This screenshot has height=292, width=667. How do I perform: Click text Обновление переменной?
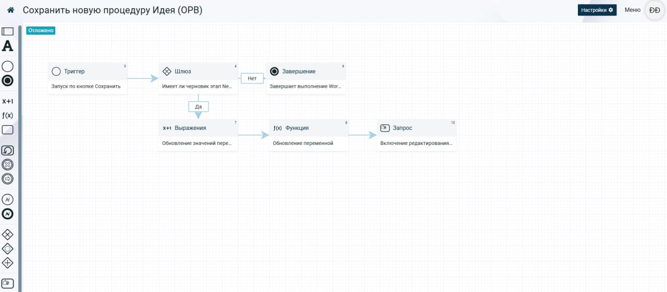pos(303,143)
